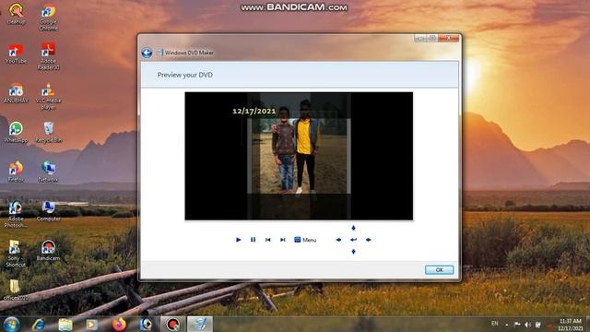This screenshot has height=332, width=590.
Task: Select Firefox desktop shortcut
Action: click(x=16, y=172)
